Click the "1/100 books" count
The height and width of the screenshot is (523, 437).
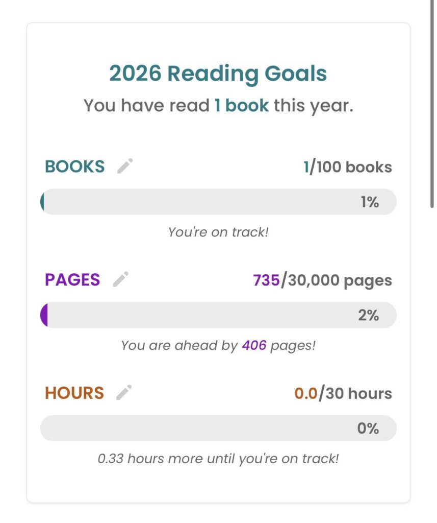pyautogui.click(x=348, y=167)
